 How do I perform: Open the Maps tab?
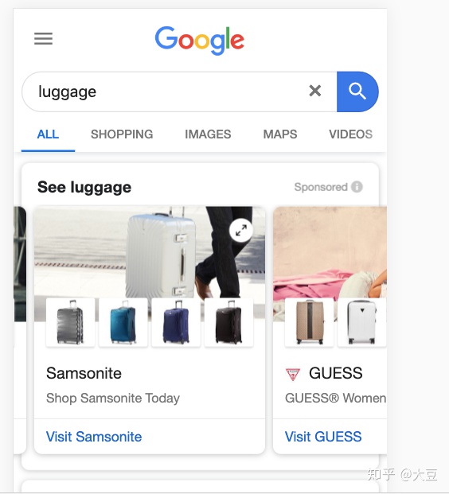[x=280, y=134]
